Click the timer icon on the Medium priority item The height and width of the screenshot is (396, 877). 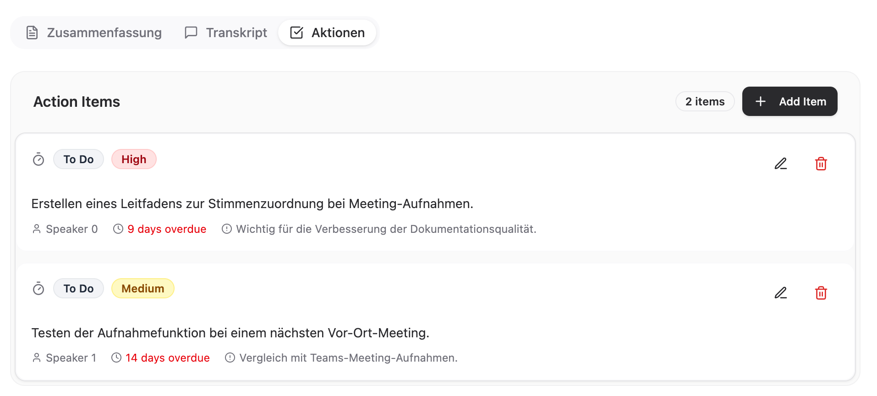(38, 289)
